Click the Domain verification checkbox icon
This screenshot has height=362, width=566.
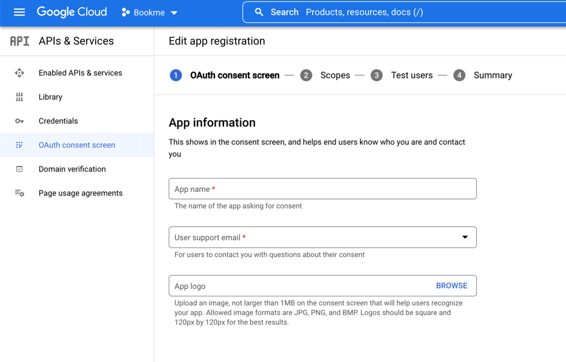(19, 169)
